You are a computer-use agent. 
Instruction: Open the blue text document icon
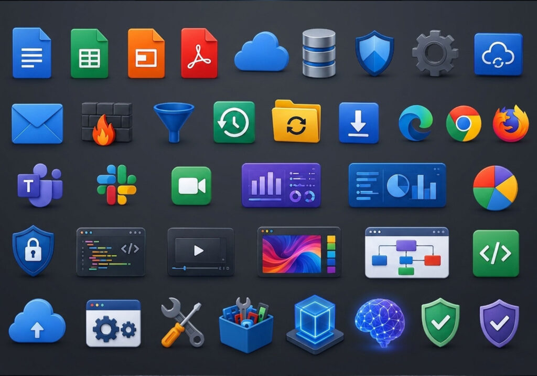tap(32, 53)
